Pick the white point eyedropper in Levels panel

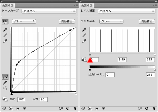(84, 41)
